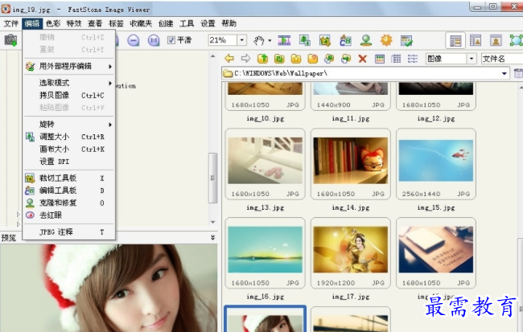This screenshot has width=523, height=332.
Task: Switch to thumbnails view icon
Action: [380, 59]
